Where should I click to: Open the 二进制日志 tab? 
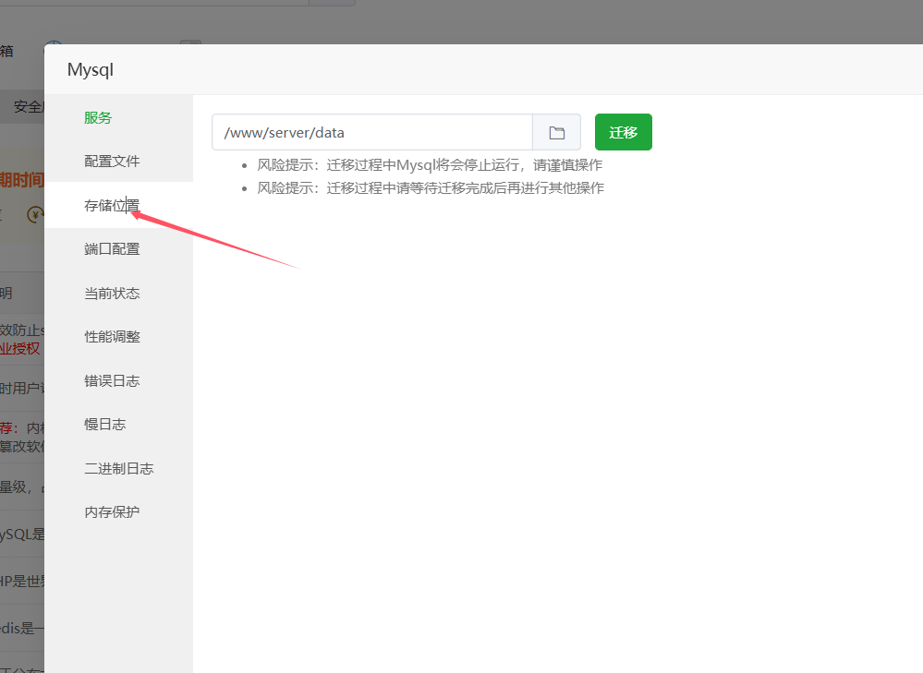[119, 468]
